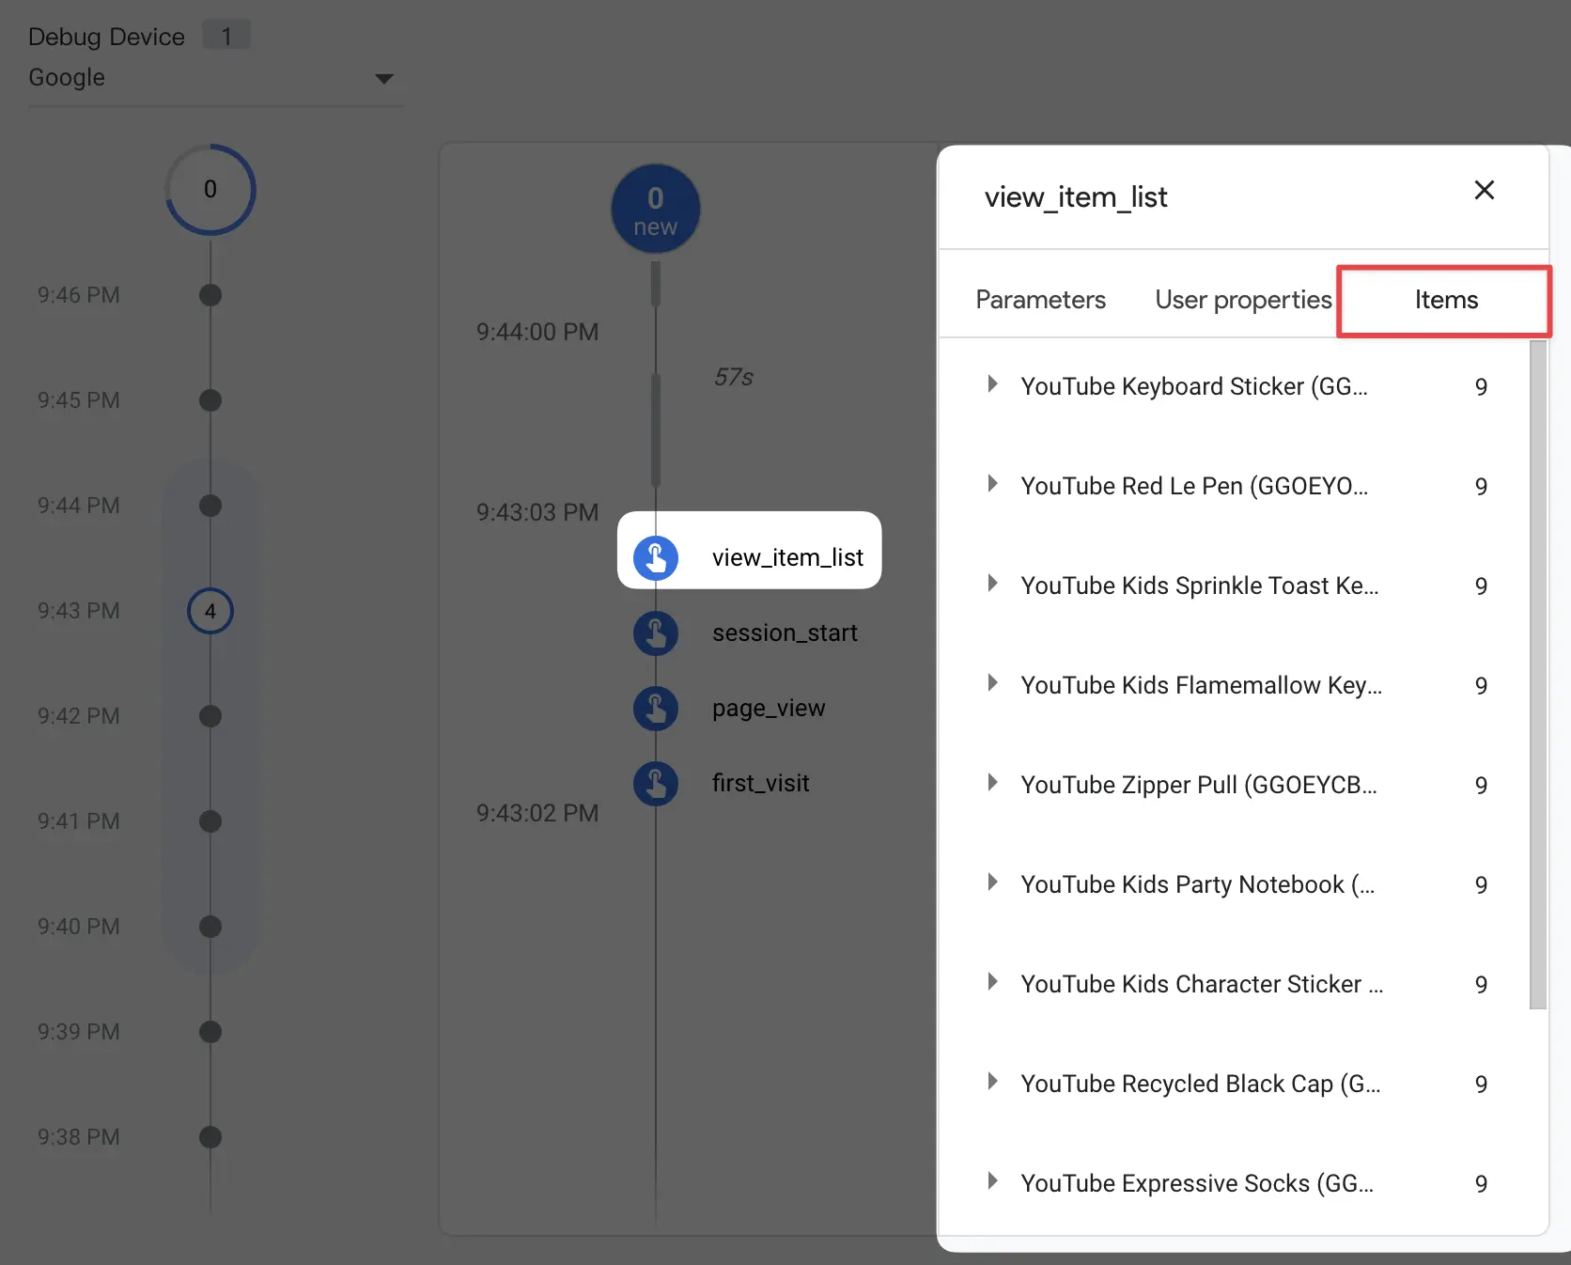Click the session_start event icon
1571x1265 pixels.
[x=656, y=633]
